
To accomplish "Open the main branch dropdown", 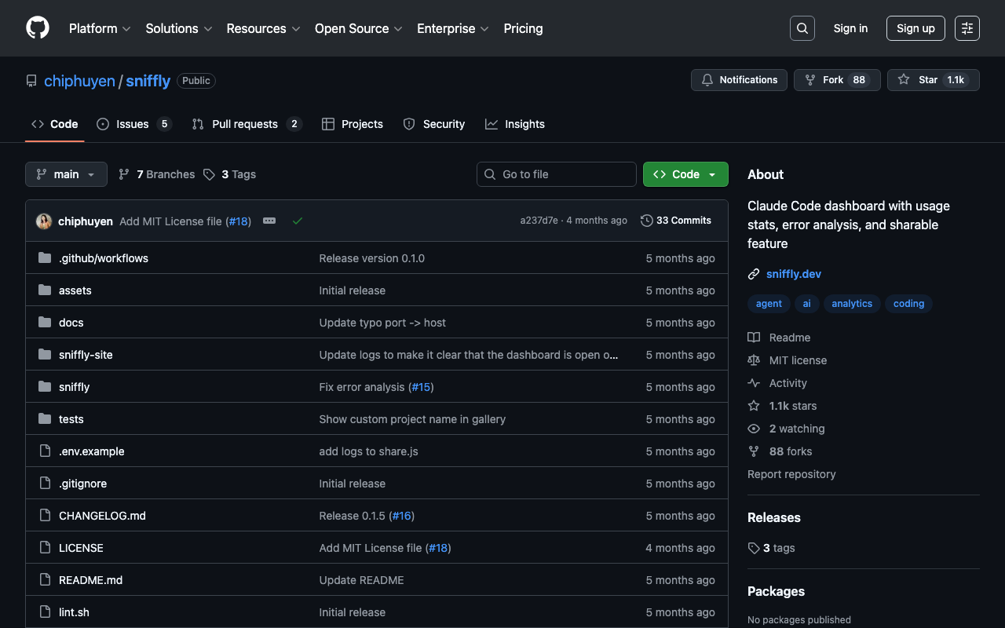I will 66,174.
